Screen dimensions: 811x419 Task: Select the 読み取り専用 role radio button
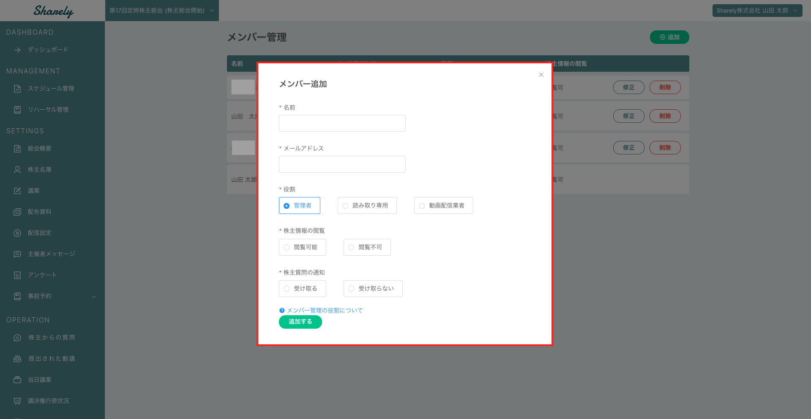tap(345, 206)
